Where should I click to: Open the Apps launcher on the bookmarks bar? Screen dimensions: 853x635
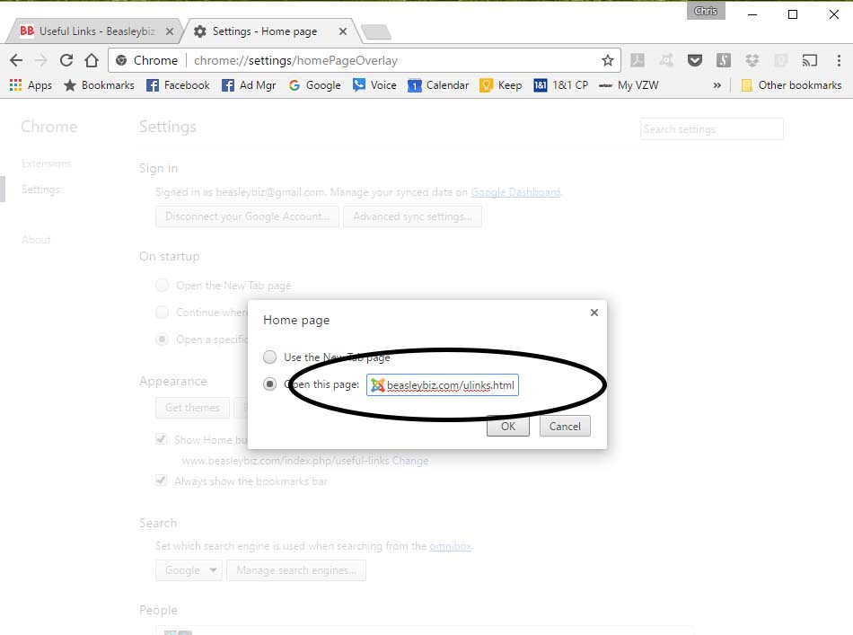point(29,84)
